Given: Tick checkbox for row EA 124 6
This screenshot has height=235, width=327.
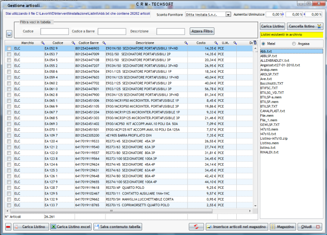Looking at the screenshot, I should click(x=9, y=164).
